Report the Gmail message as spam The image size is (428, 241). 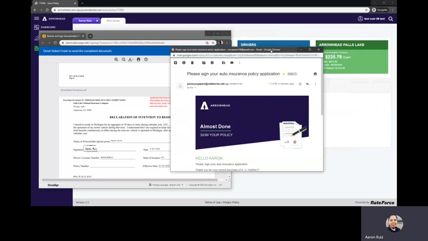184,63
